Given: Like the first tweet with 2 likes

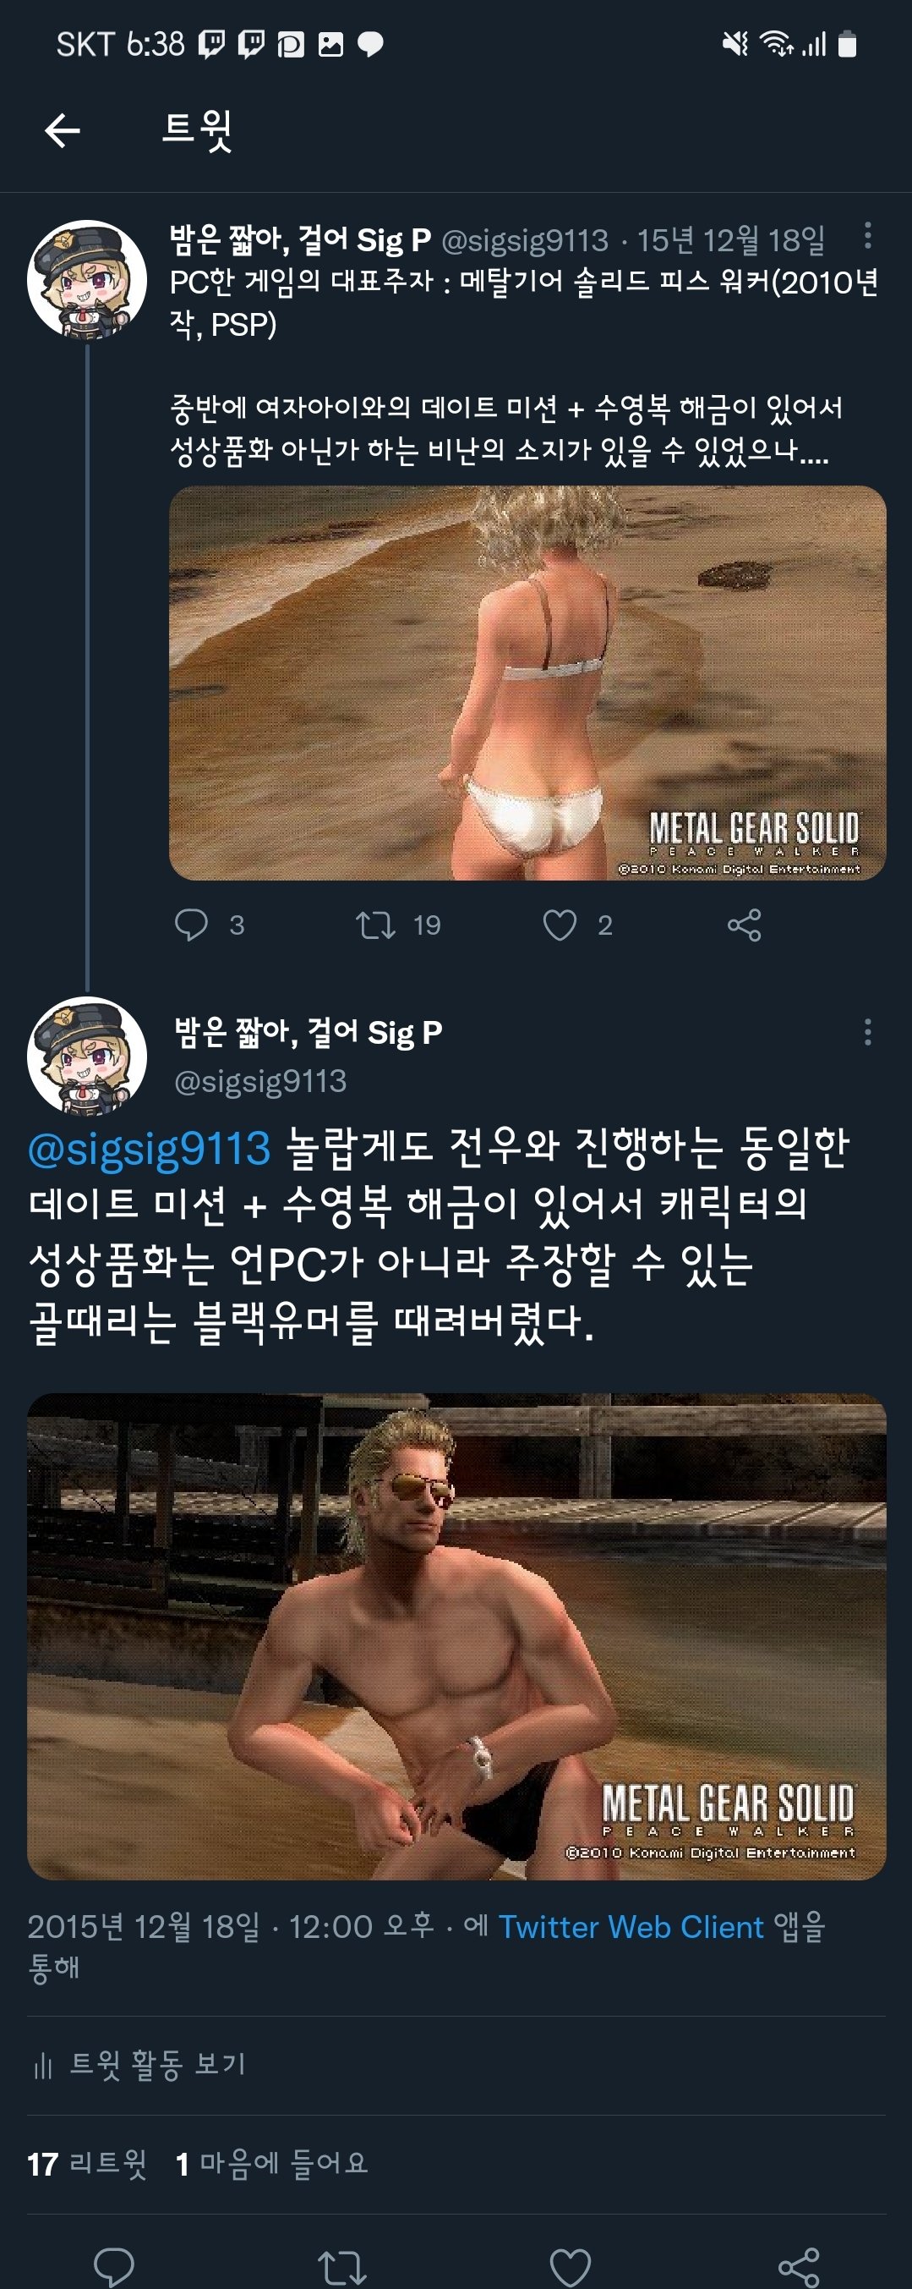Looking at the screenshot, I should (560, 925).
